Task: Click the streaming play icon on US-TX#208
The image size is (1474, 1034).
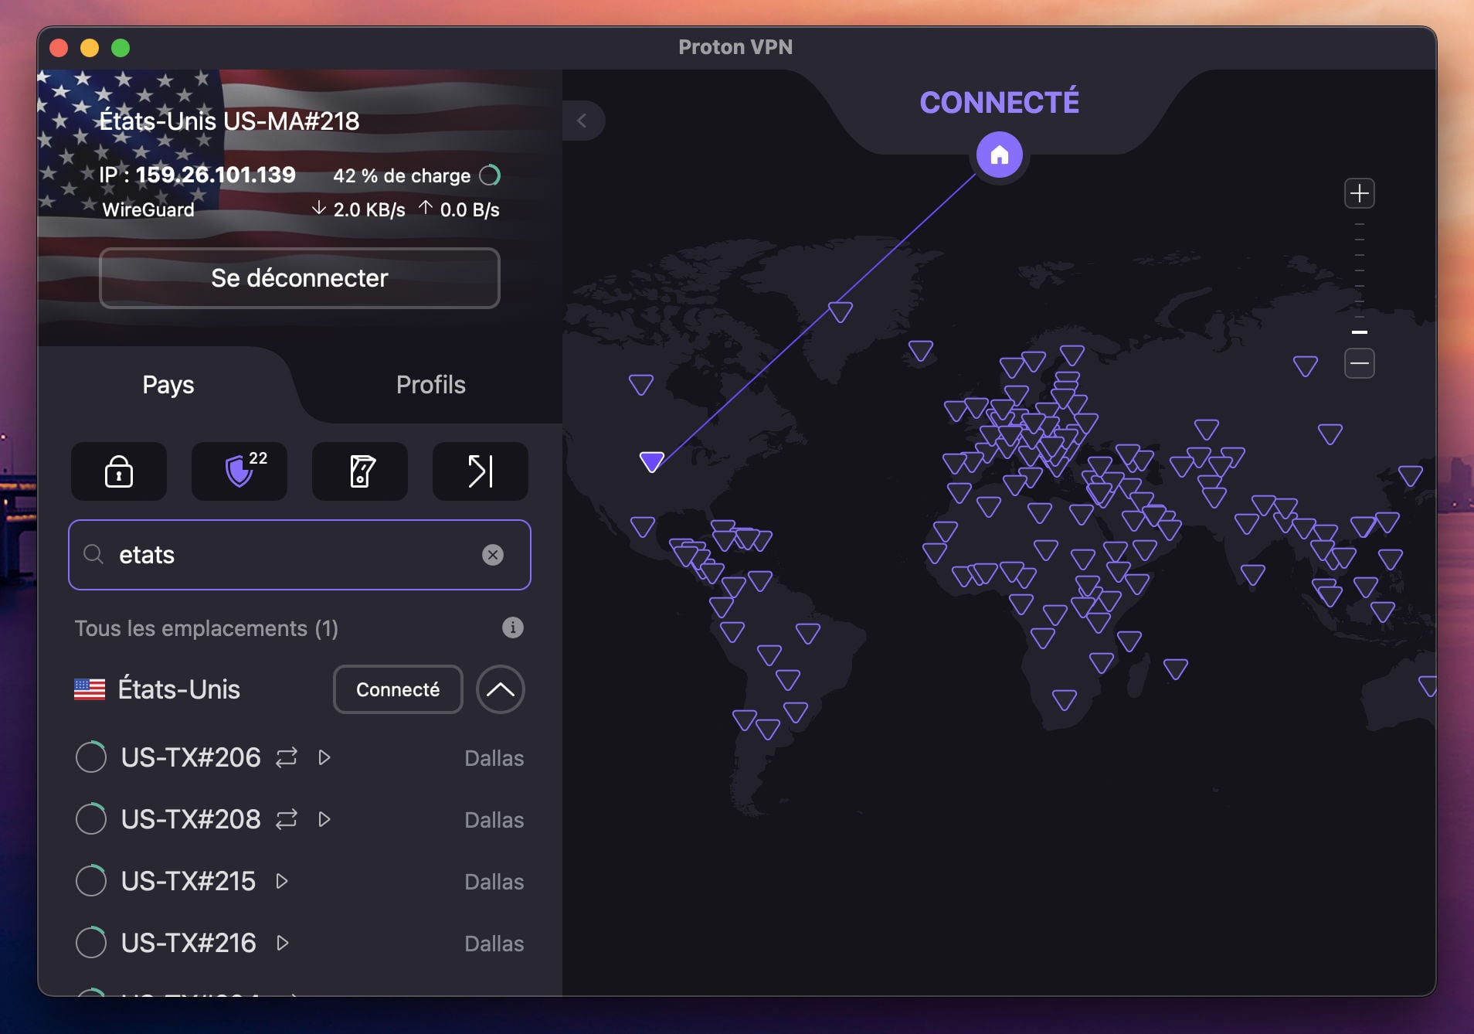Action: coord(324,819)
